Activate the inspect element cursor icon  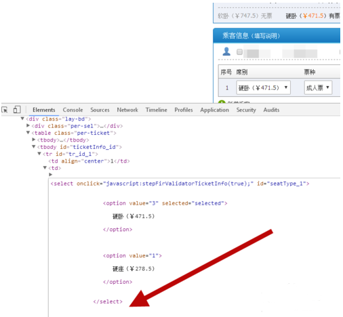coord(5,110)
